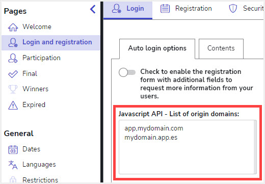
Task: Select the Auto login options tab
Action: (x=157, y=49)
